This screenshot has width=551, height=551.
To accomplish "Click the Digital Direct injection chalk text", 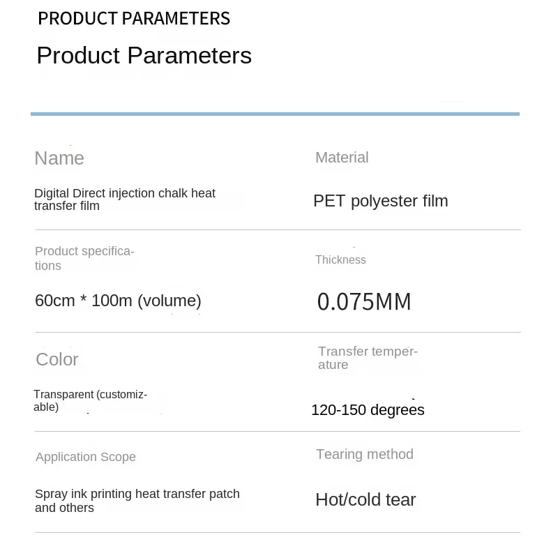I will [x=125, y=199].
